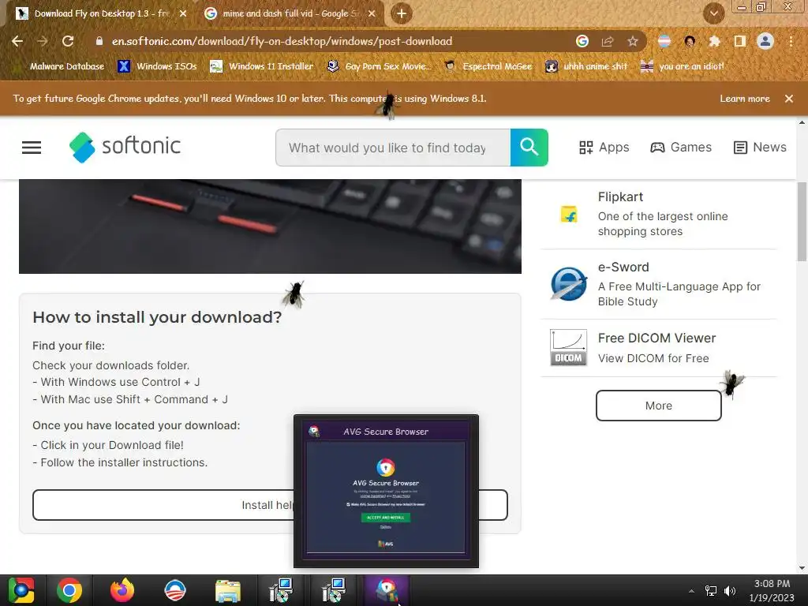Click the AVG Secure Browser preview thumbnail
The image size is (808, 606).
[386, 491]
